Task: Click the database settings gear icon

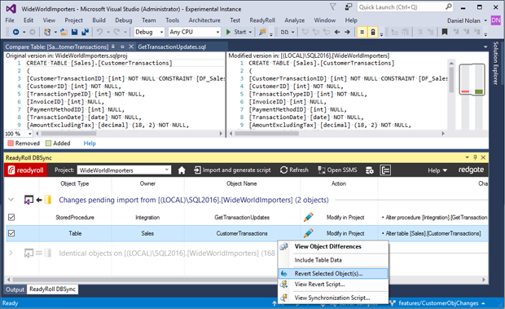Action: 370,170
